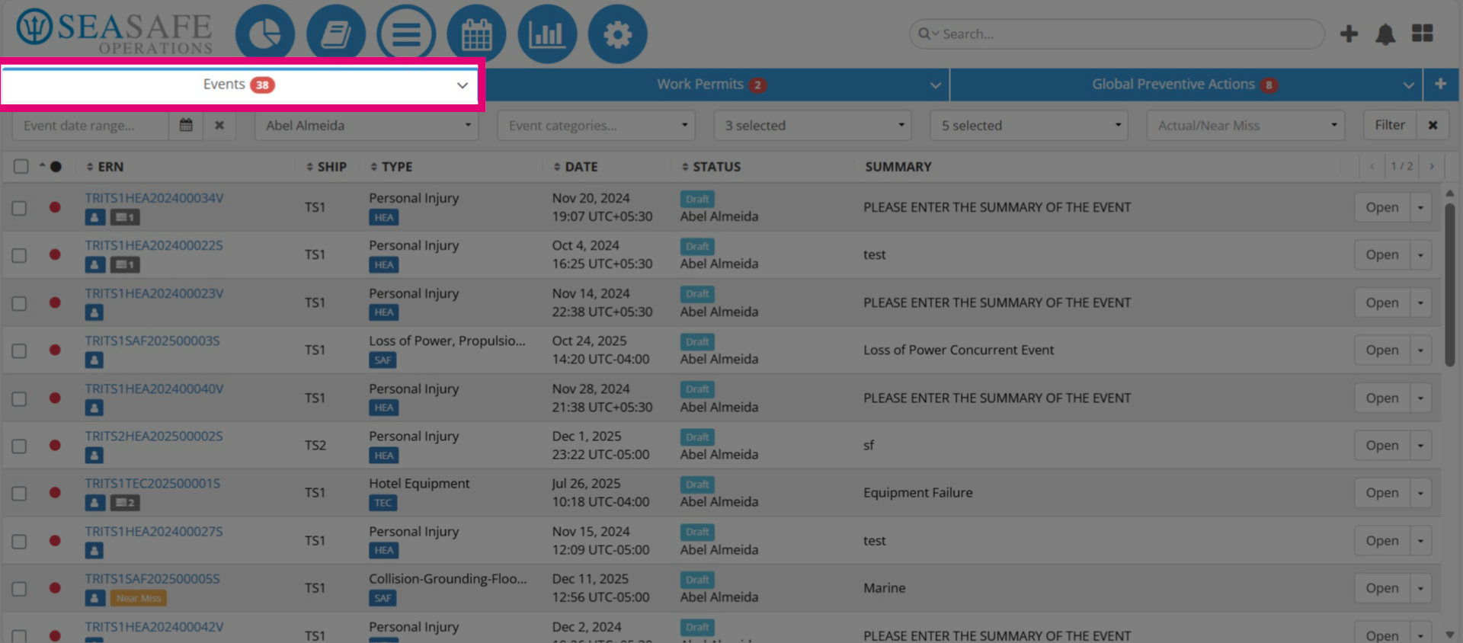Check the box for TRITS1SAF202500003S

pos(19,350)
